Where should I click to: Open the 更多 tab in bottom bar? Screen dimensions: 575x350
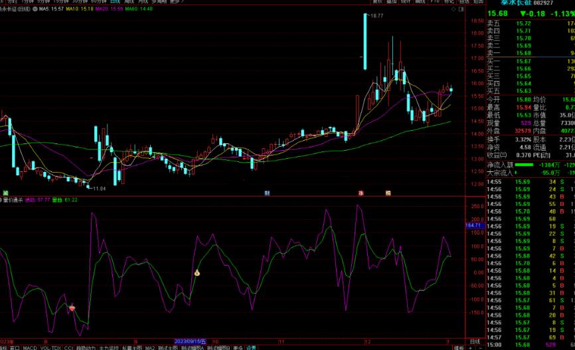coord(238,347)
